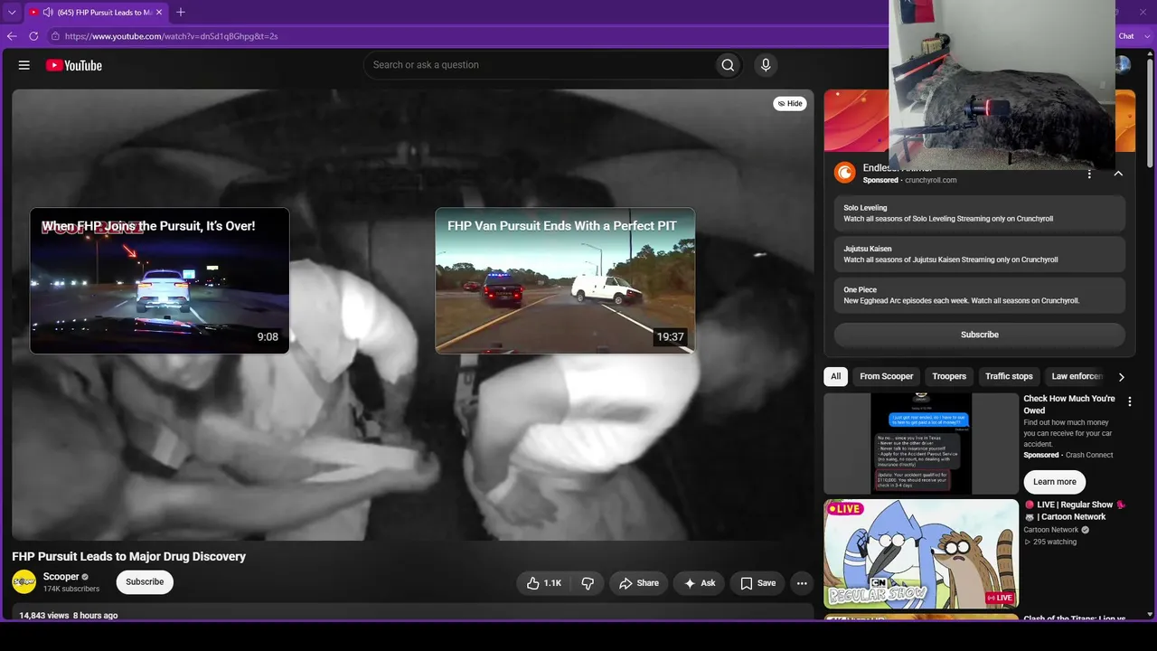
Task: Show more filter chips with arrow
Action: [1122, 377]
